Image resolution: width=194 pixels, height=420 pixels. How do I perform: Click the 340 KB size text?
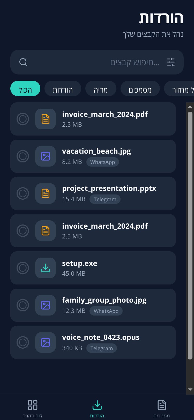tap(72, 348)
